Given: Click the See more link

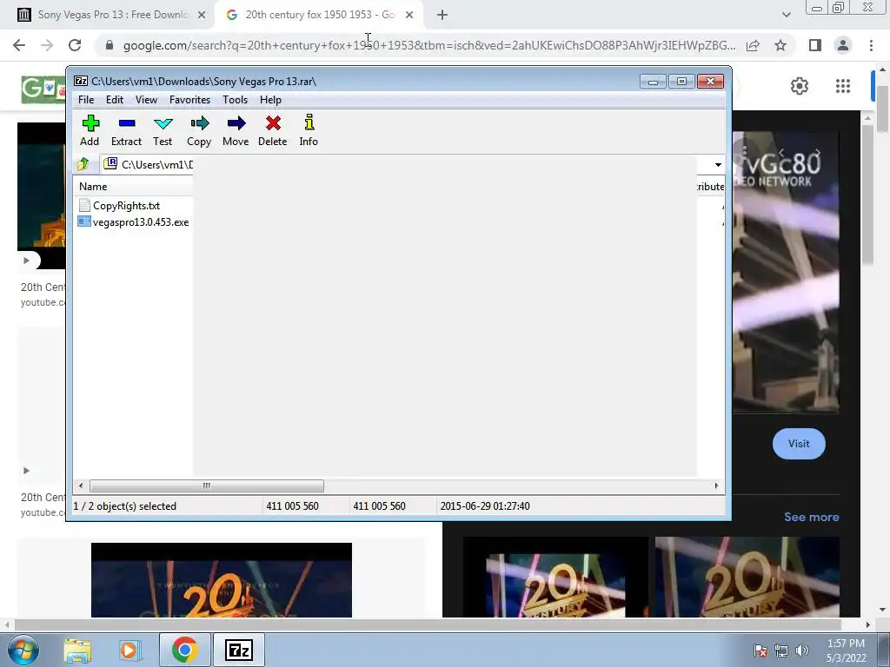Looking at the screenshot, I should point(812,517).
